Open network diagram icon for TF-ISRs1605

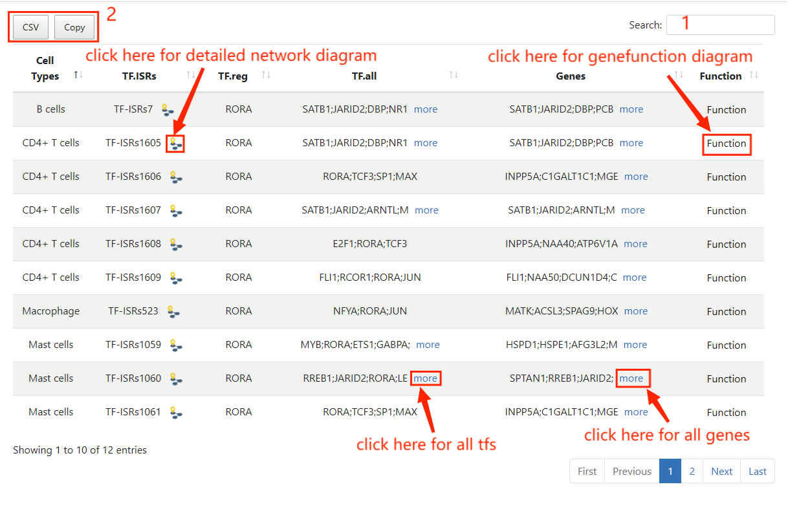(x=175, y=144)
